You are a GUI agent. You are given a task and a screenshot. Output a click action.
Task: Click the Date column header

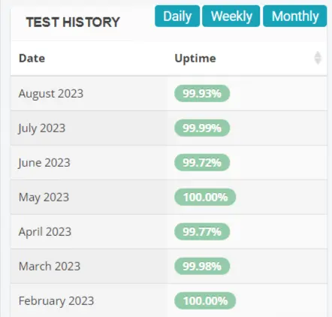click(32, 59)
